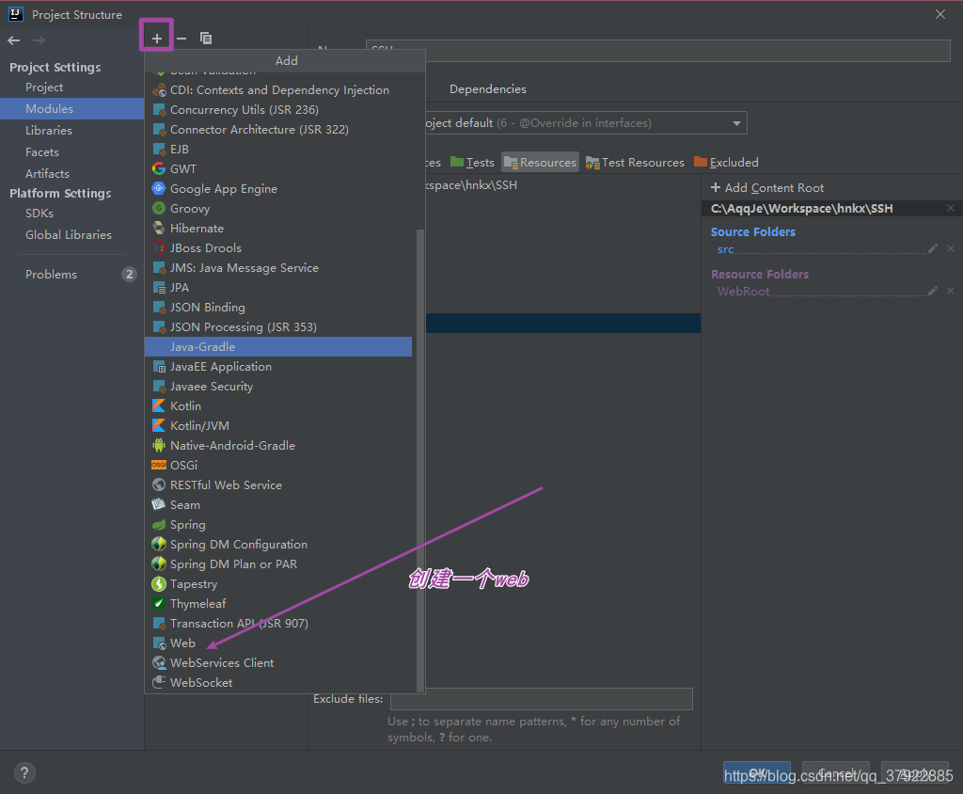This screenshot has height=794, width=963.
Task: Mark folder as Tests
Action: pos(472,162)
